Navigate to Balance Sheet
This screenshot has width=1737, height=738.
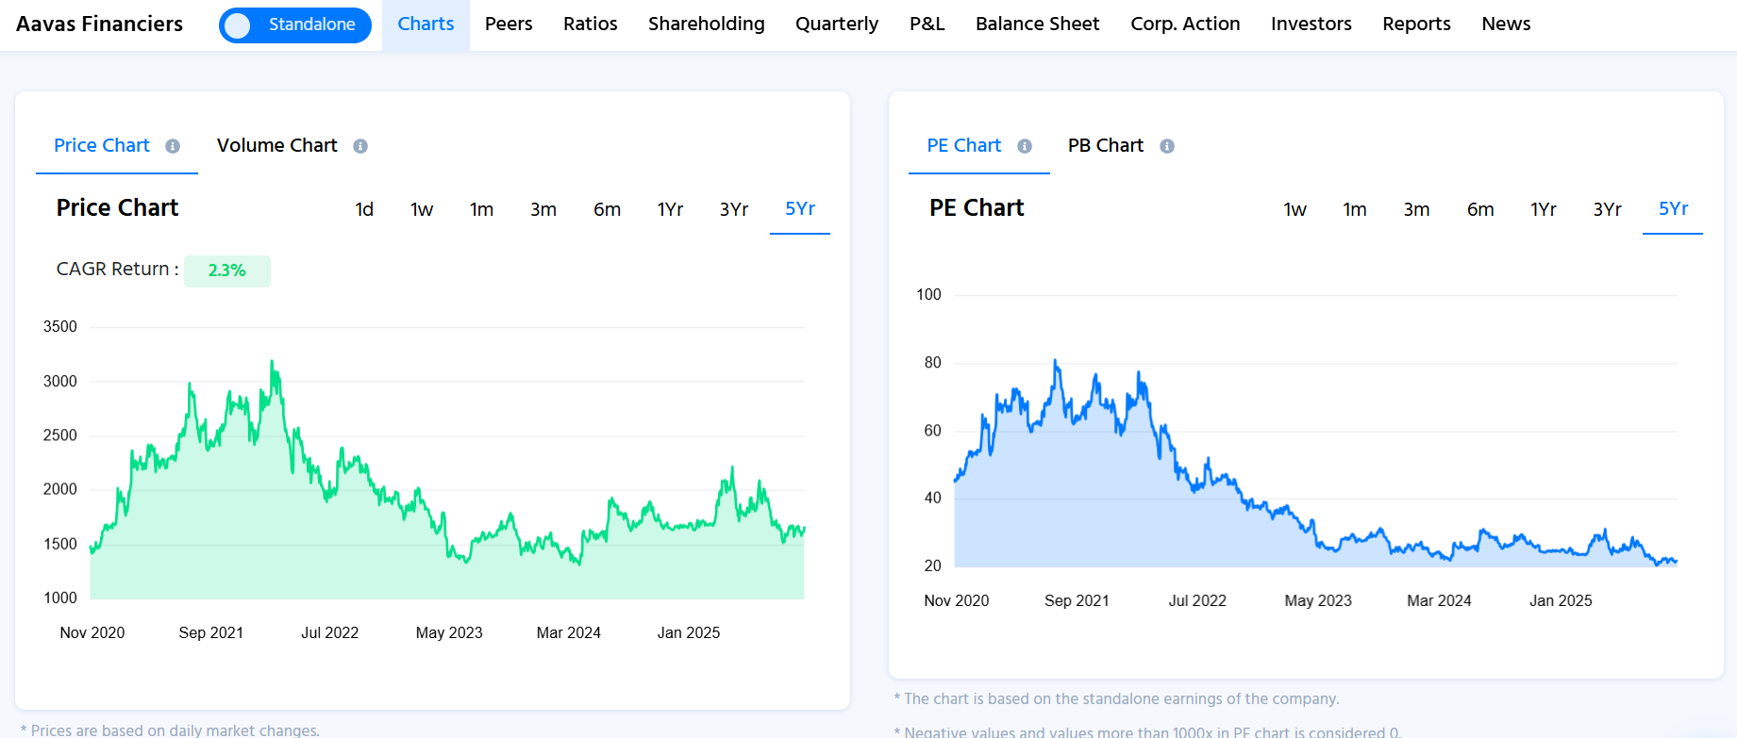coord(1037,25)
